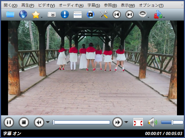Open the 開く(O) menu
185x138 pixels.
10,5
